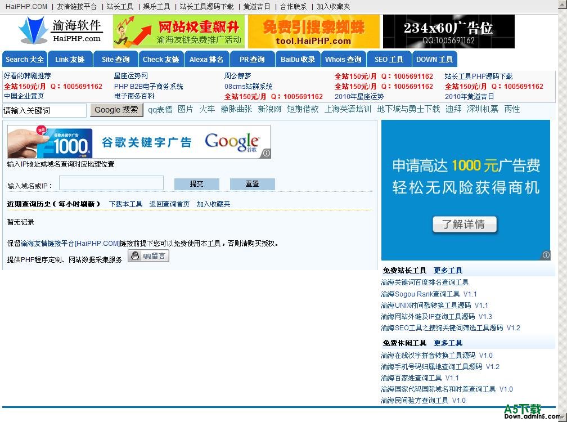The width and height of the screenshot is (567, 422).
Task: Open 站长工具 in the top menu
Action: [120, 7]
